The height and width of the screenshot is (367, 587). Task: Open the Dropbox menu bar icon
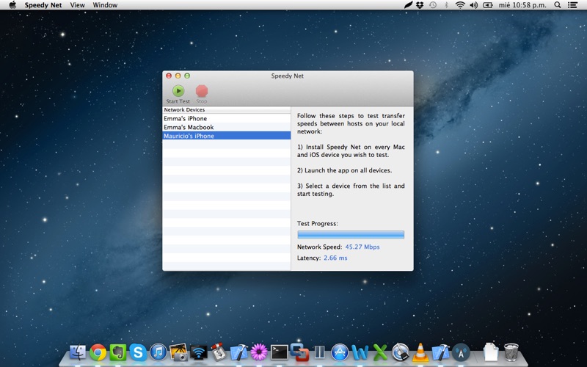pos(420,5)
